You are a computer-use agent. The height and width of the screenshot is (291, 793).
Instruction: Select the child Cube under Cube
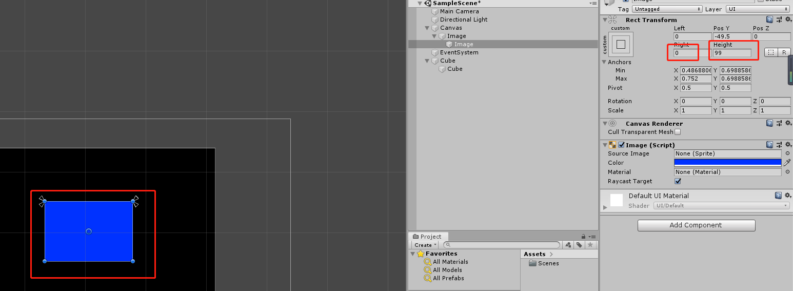454,69
